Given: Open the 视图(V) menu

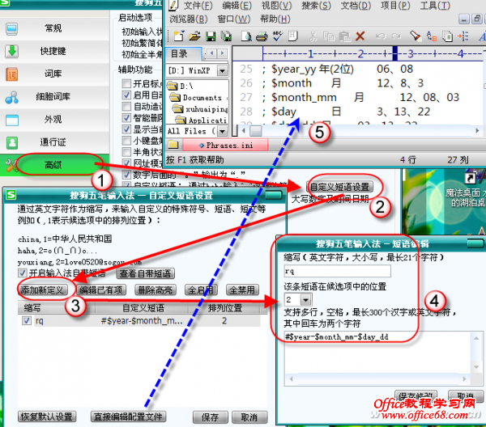Looking at the screenshot, I should pos(276,6).
